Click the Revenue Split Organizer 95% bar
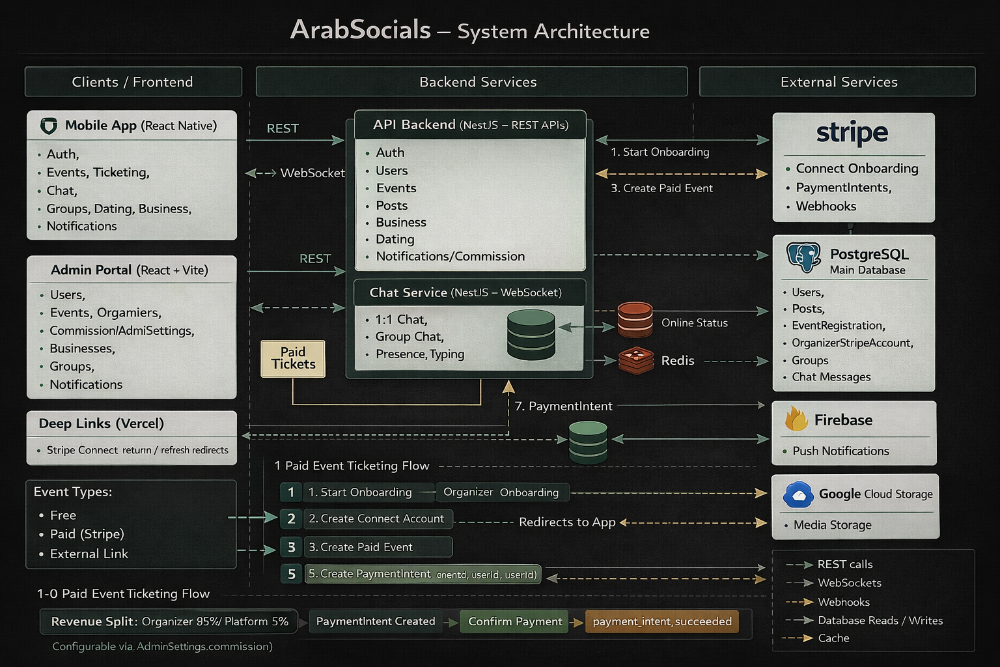Image resolution: width=1000 pixels, height=667 pixels. click(168, 621)
